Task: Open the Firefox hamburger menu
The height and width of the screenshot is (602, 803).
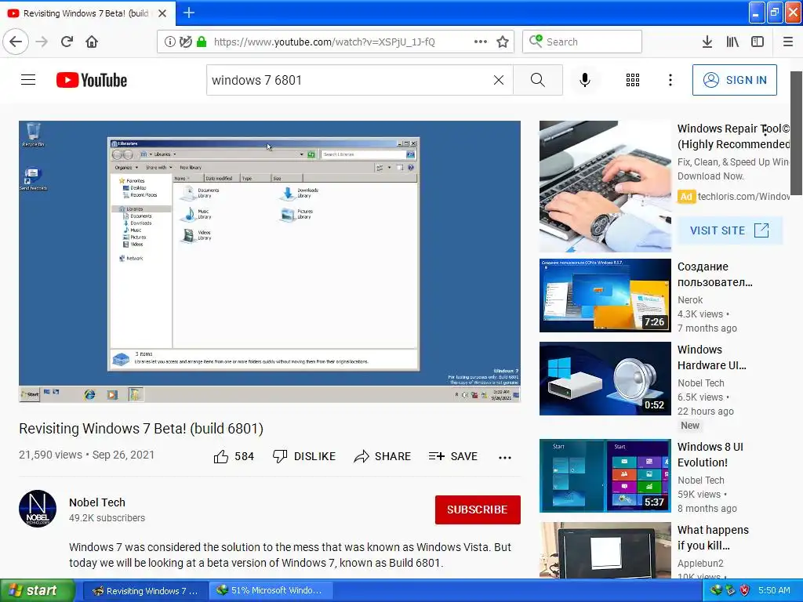Action: 787,42
